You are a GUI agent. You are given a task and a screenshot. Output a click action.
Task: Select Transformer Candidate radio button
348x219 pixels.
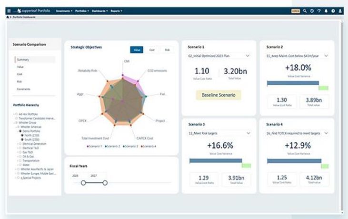pyautogui.click(x=16, y=118)
